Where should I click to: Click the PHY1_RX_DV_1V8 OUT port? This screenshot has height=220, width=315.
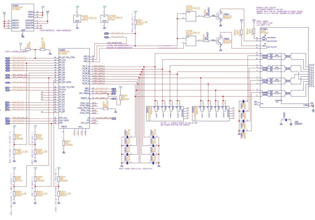(7, 58)
